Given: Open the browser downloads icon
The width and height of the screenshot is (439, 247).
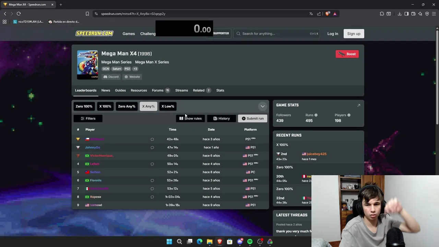Looking at the screenshot, I should pyautogui.click(x=400, y=14).
